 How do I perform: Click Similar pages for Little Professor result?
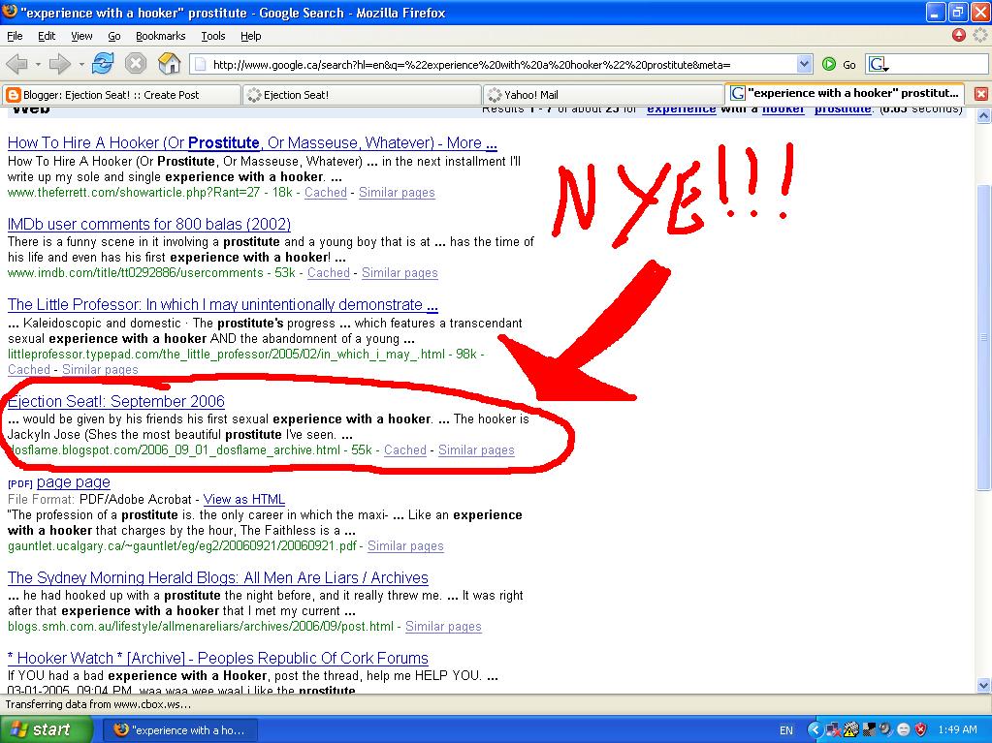100,370
